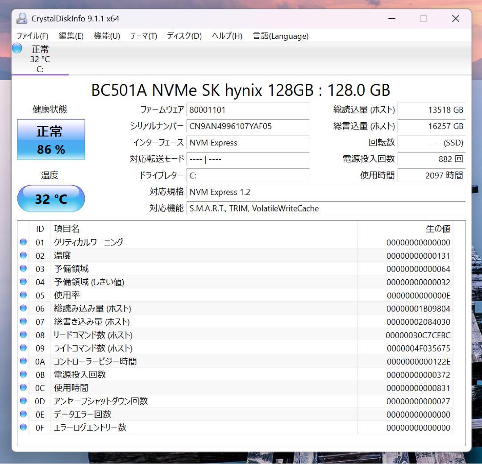Close the CrystalDiskInfo window
This screenshot has height=464, width=482.
(x=456, y=18)
